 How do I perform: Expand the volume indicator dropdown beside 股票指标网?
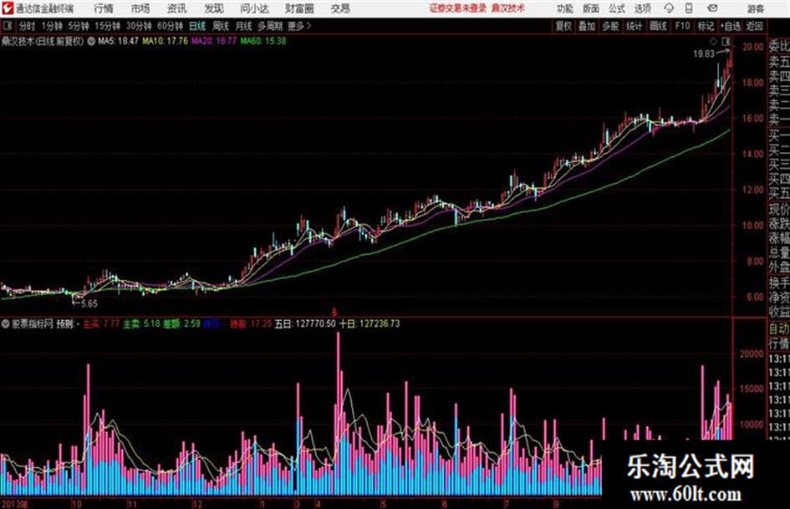coord(5,323)
